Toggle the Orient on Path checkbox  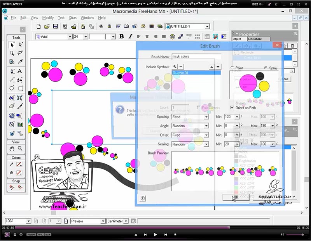point(232,107)
